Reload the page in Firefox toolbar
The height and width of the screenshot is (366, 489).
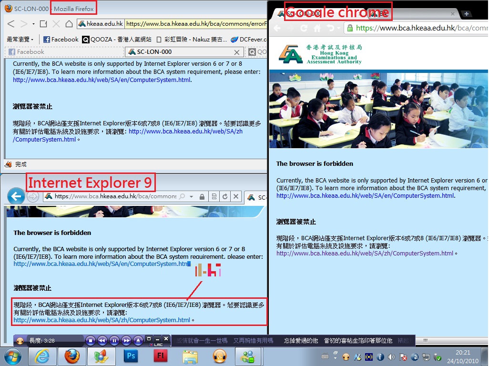tap(43, 24)
